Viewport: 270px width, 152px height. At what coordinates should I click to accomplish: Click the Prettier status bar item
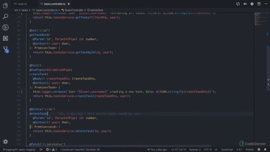(x=249, y=149)
